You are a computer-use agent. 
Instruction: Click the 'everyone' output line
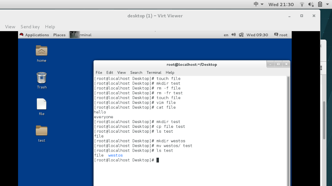coord(103,117)
